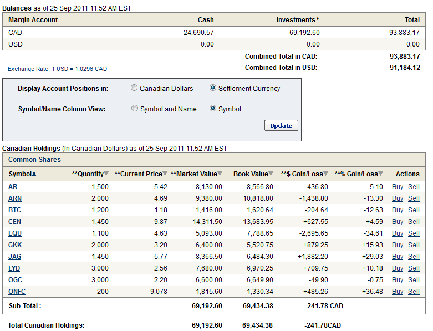Open the AR symbol link

(x=13, y=187)
